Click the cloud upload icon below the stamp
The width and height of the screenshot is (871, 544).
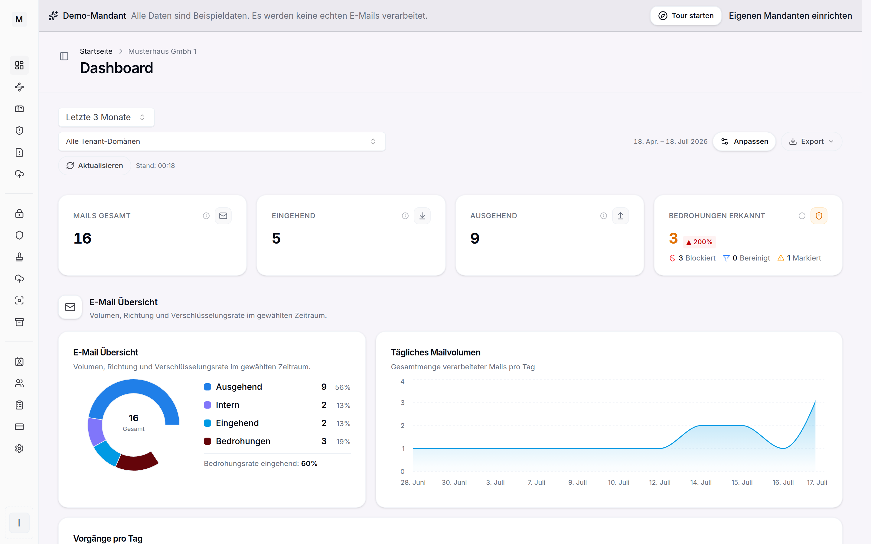coord(19,278)
